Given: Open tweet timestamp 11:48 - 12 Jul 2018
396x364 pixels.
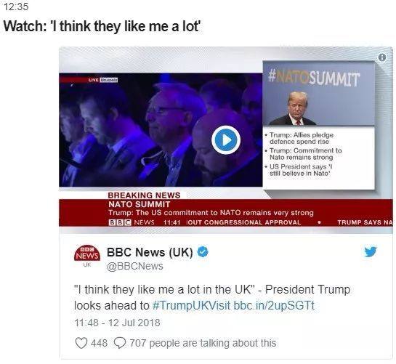Looking at the screenshot, I should [117, 323].
